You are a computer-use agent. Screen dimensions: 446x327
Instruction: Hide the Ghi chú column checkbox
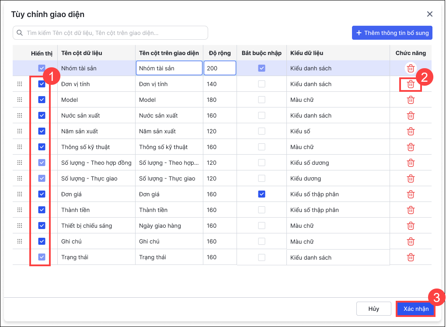[x=42, y=241]
